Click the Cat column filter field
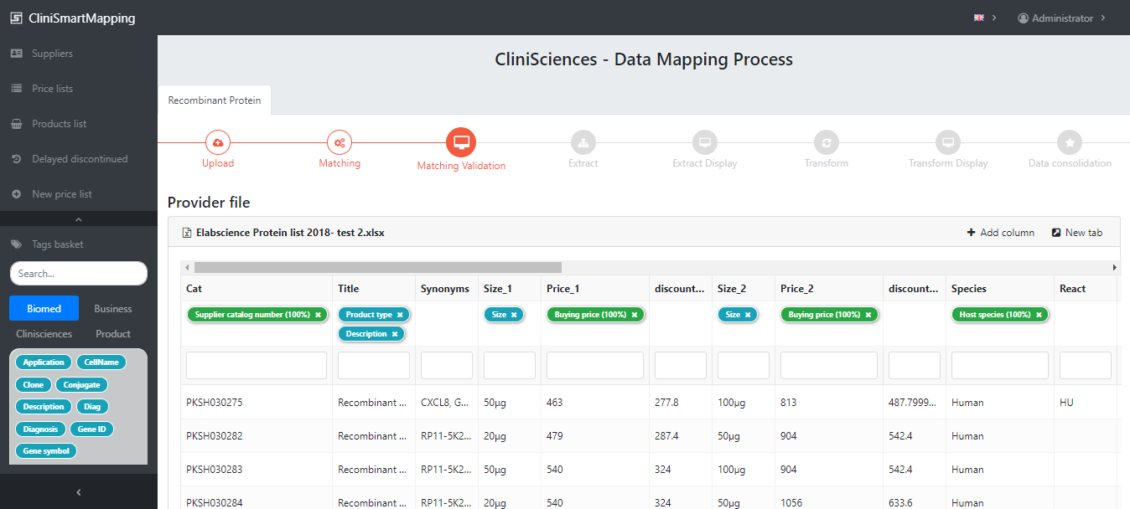Image resolution: width=1130 pixels, height=509 pixels. tap(257, 365)
